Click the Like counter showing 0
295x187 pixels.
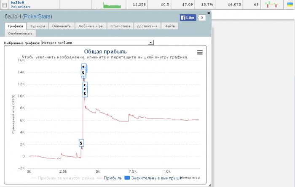coord(202,18)
